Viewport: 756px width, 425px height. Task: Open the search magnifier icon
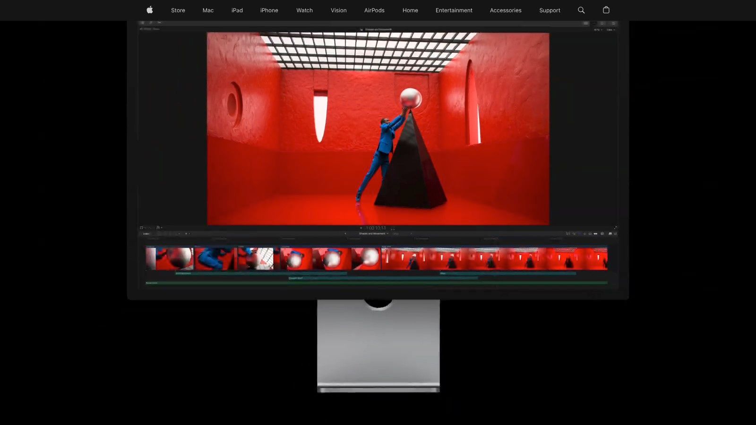coord(581,10)
